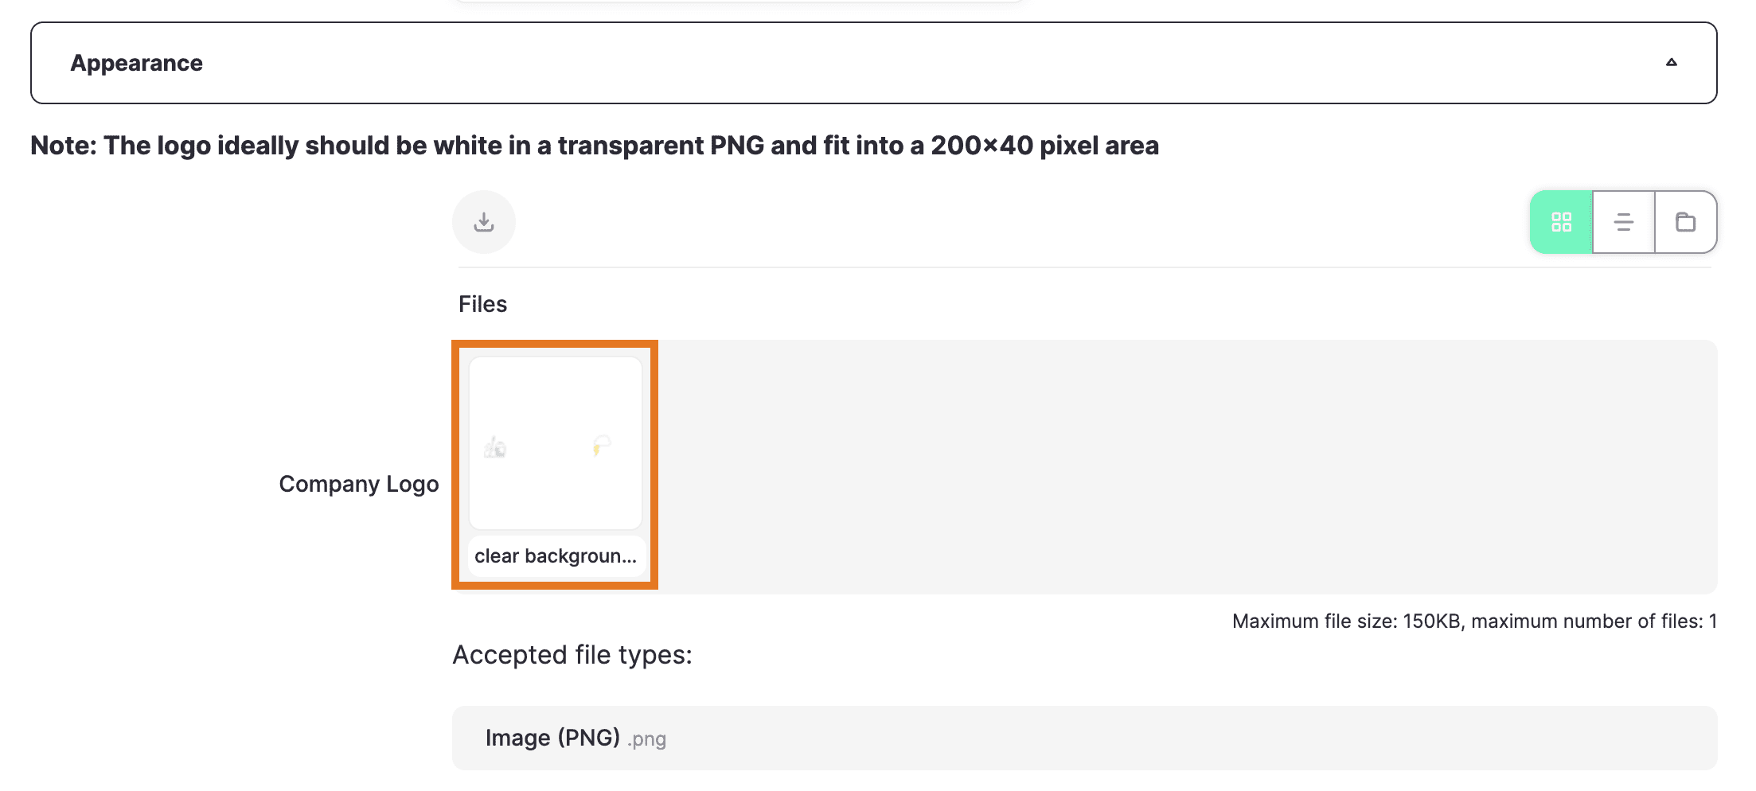Screen dimensions: 1756x791
Task: Switch file manager to grid icon view
Action: click(x=1561, y=222)
